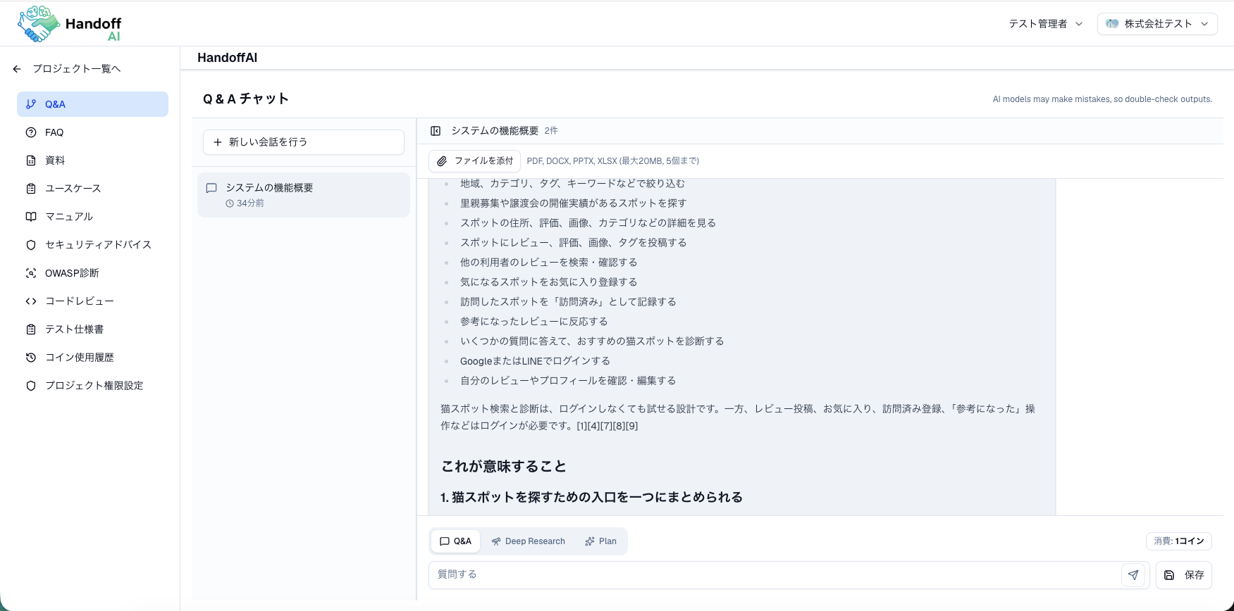Click the OWASP診断 scan icon
The height and width of the screenshot is (611, 1234).
[x=31, y=273]
